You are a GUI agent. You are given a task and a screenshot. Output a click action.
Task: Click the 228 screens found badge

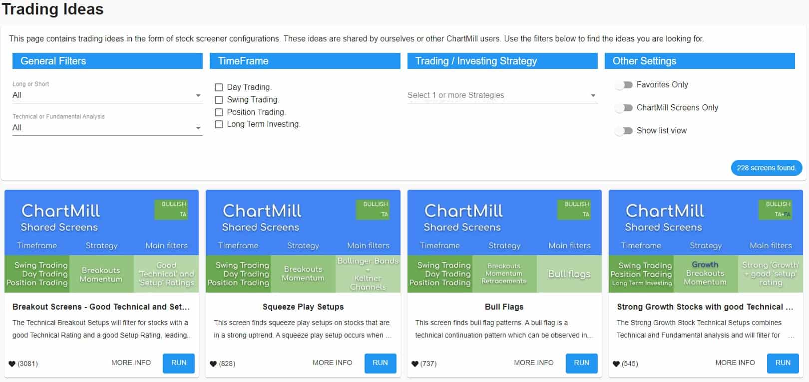tap(766, 168)
